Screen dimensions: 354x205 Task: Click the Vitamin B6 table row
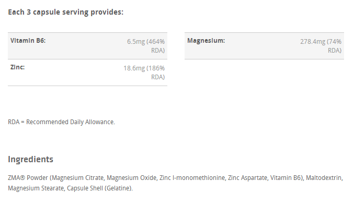88,46
